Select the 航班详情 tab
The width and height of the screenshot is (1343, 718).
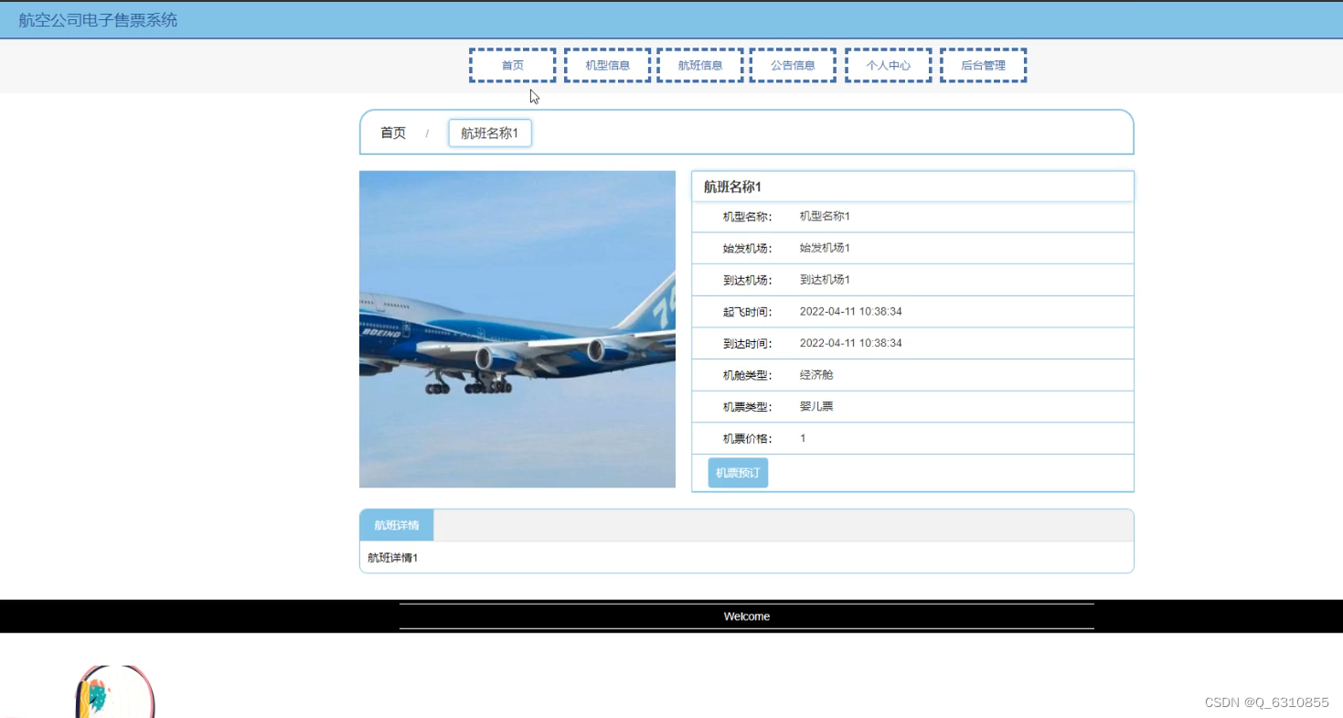click(x=397, y=525)
